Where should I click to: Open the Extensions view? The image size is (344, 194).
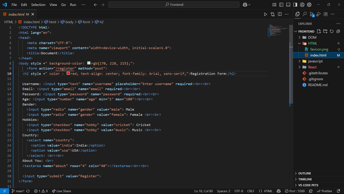325,14
